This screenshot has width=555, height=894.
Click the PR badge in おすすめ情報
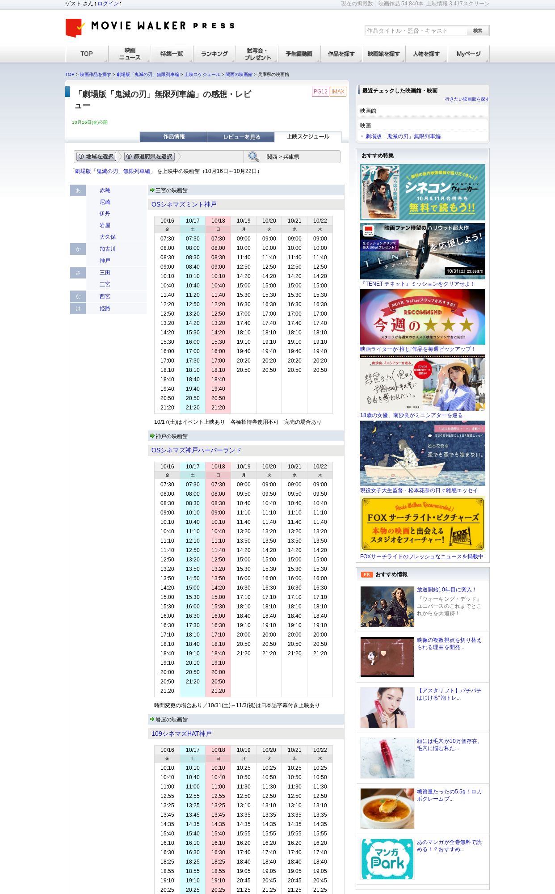point(367,574)
